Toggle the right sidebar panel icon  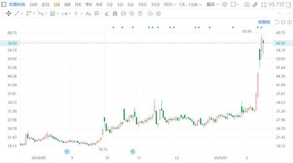coord(288,5)
